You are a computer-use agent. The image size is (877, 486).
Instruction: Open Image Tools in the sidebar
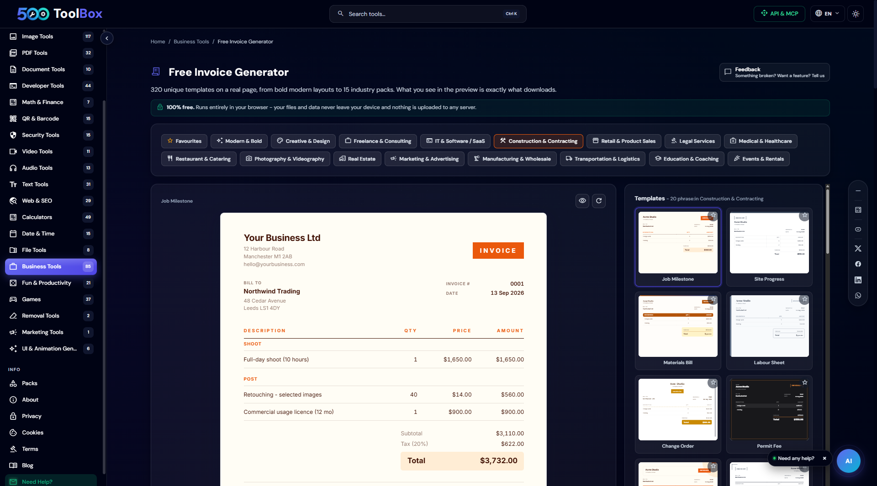click(51, 37)
